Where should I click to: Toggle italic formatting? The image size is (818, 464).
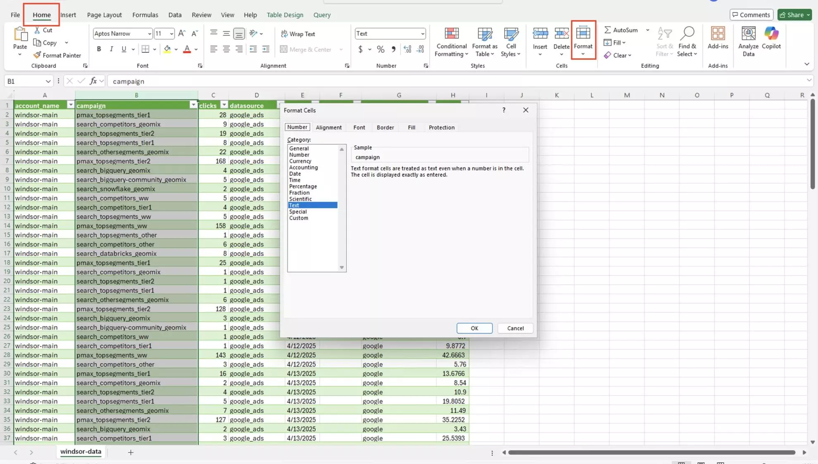click(111, 49)
